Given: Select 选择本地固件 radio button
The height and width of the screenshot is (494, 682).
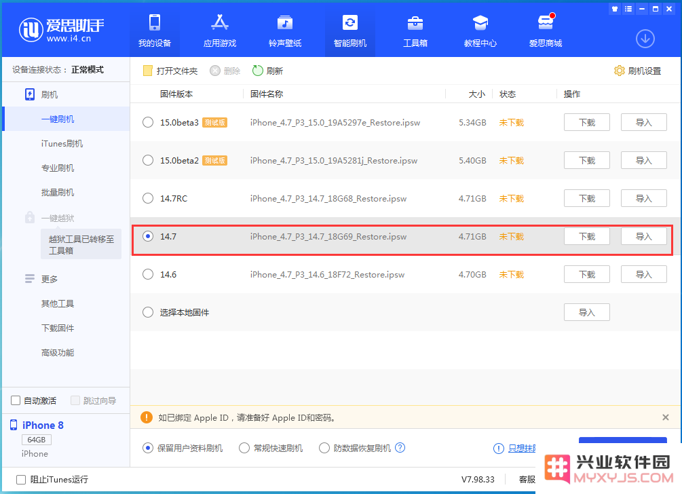Looking at the screenshot, I should [x=148, y=312].
